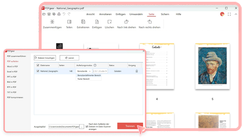Image resolution: width=242 pixels, height=138 pixels.
Task: Click the save-as icon in quick toolbar
Action: (x=54, y=14)
